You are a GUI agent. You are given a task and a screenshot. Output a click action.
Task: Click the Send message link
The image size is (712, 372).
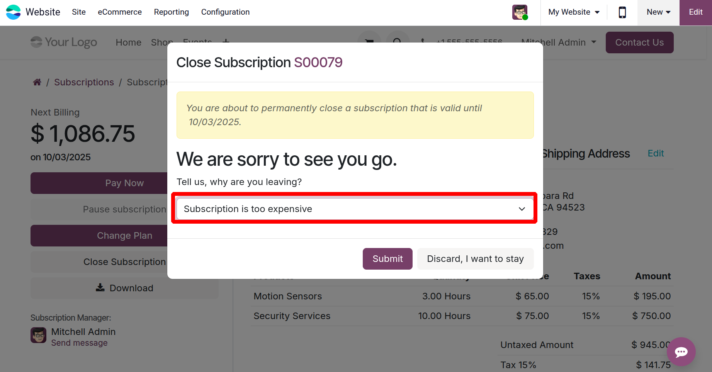click(x=80, y=343)
